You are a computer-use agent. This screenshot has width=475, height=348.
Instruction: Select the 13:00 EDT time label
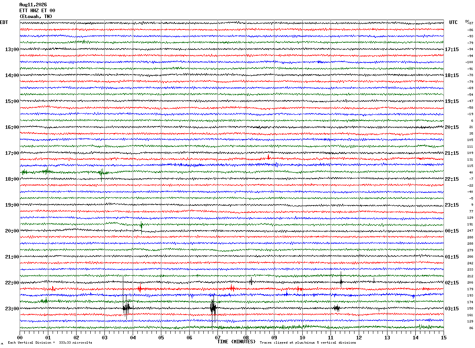12,49
